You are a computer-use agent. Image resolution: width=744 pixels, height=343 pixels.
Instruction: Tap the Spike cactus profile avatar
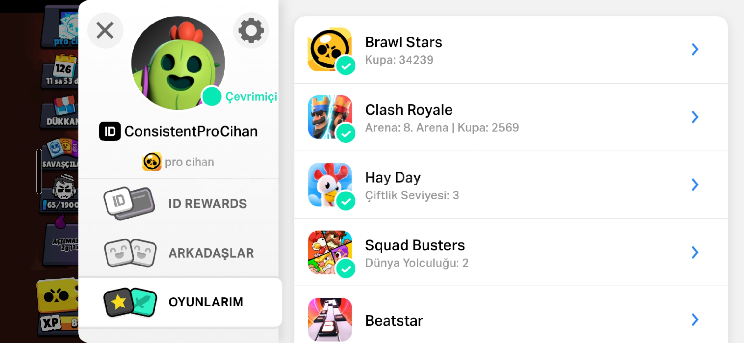(x=178, y=63)
